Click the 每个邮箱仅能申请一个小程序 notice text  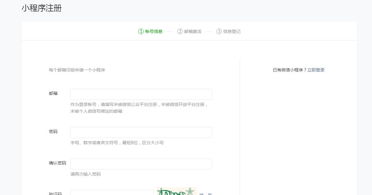click(77, 70)
